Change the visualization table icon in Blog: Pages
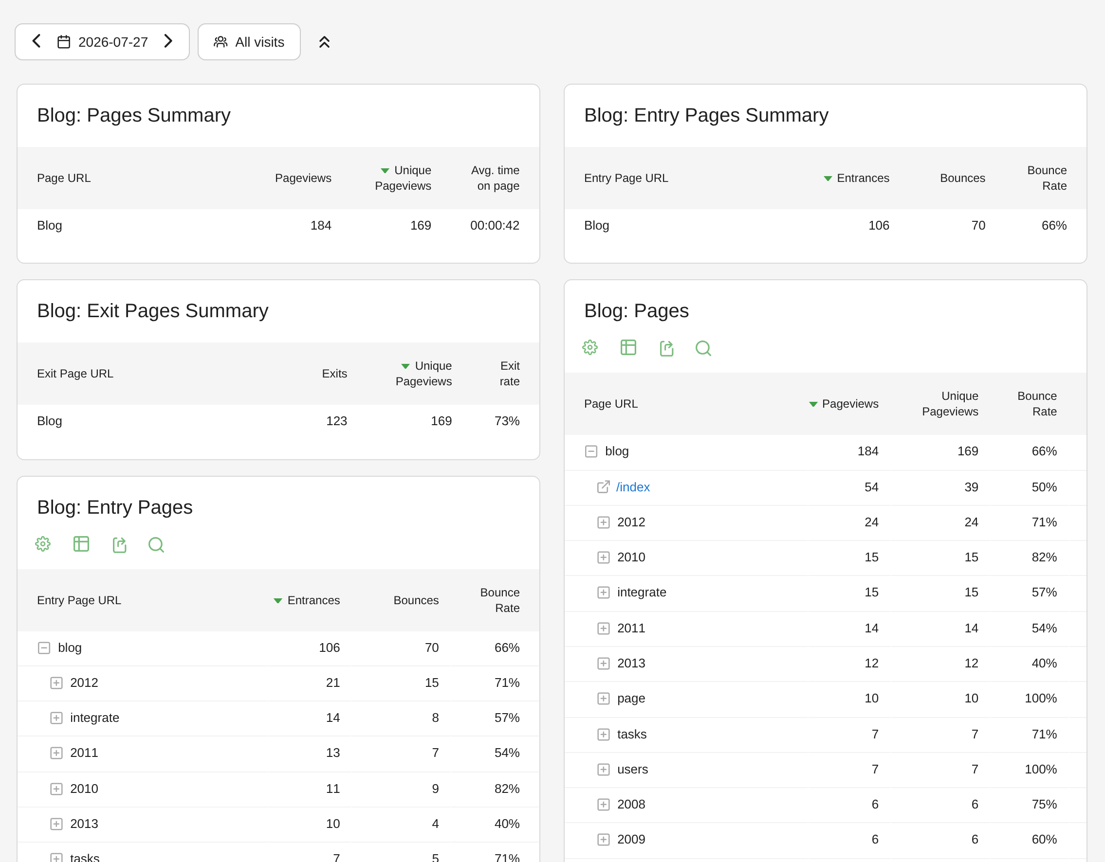This screenshot has width=1105, height=862. coord(628,347)
